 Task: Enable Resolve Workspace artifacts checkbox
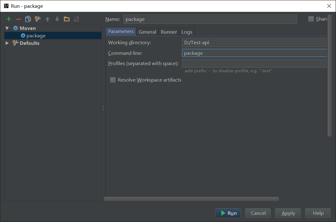(113, 80)
